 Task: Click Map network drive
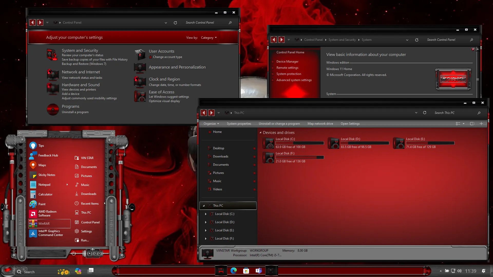(x=320, y=124)
